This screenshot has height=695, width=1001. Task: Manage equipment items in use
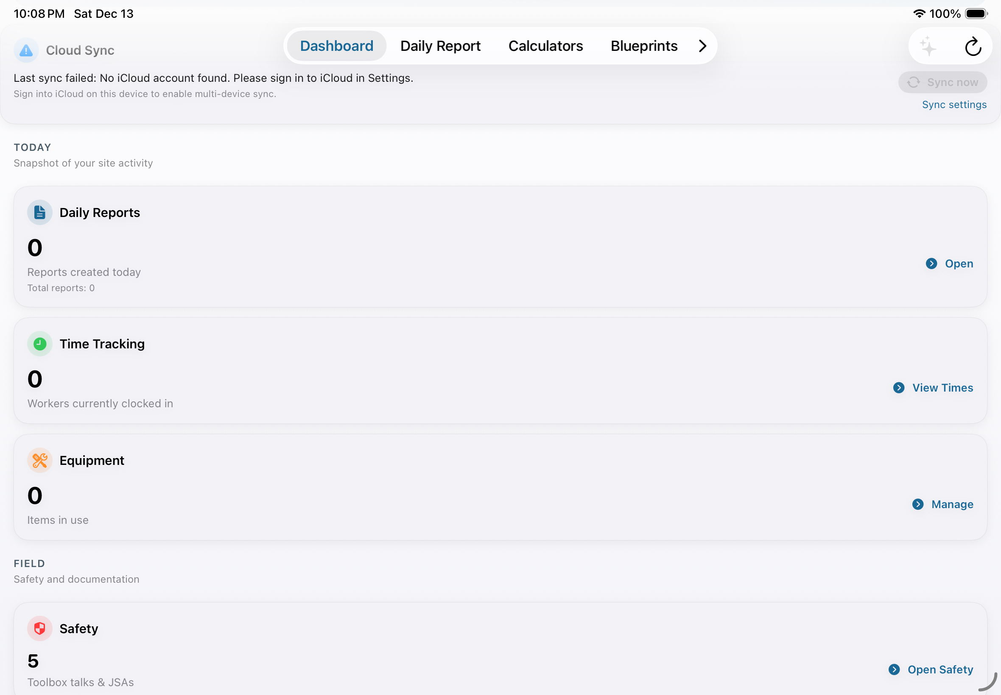(x=952, y=504)
